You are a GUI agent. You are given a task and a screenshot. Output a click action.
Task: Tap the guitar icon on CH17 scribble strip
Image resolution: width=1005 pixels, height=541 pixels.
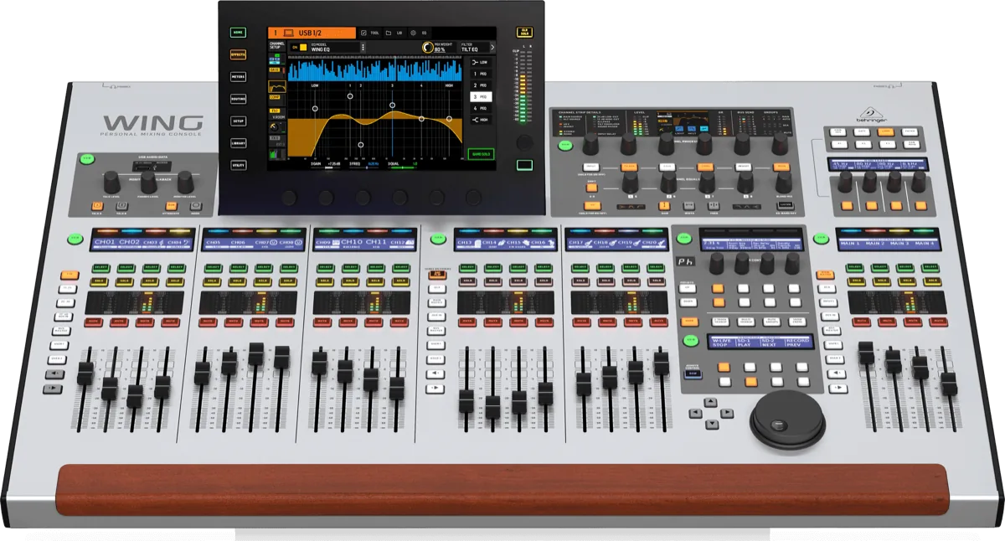coord(589,242)
